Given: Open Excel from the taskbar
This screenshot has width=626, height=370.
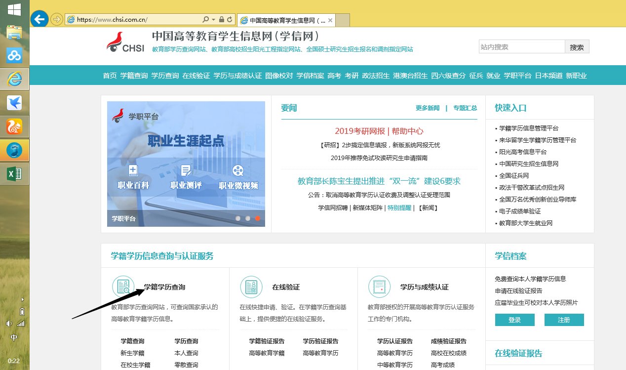Looking at the screenshot, I should point(14,174).
